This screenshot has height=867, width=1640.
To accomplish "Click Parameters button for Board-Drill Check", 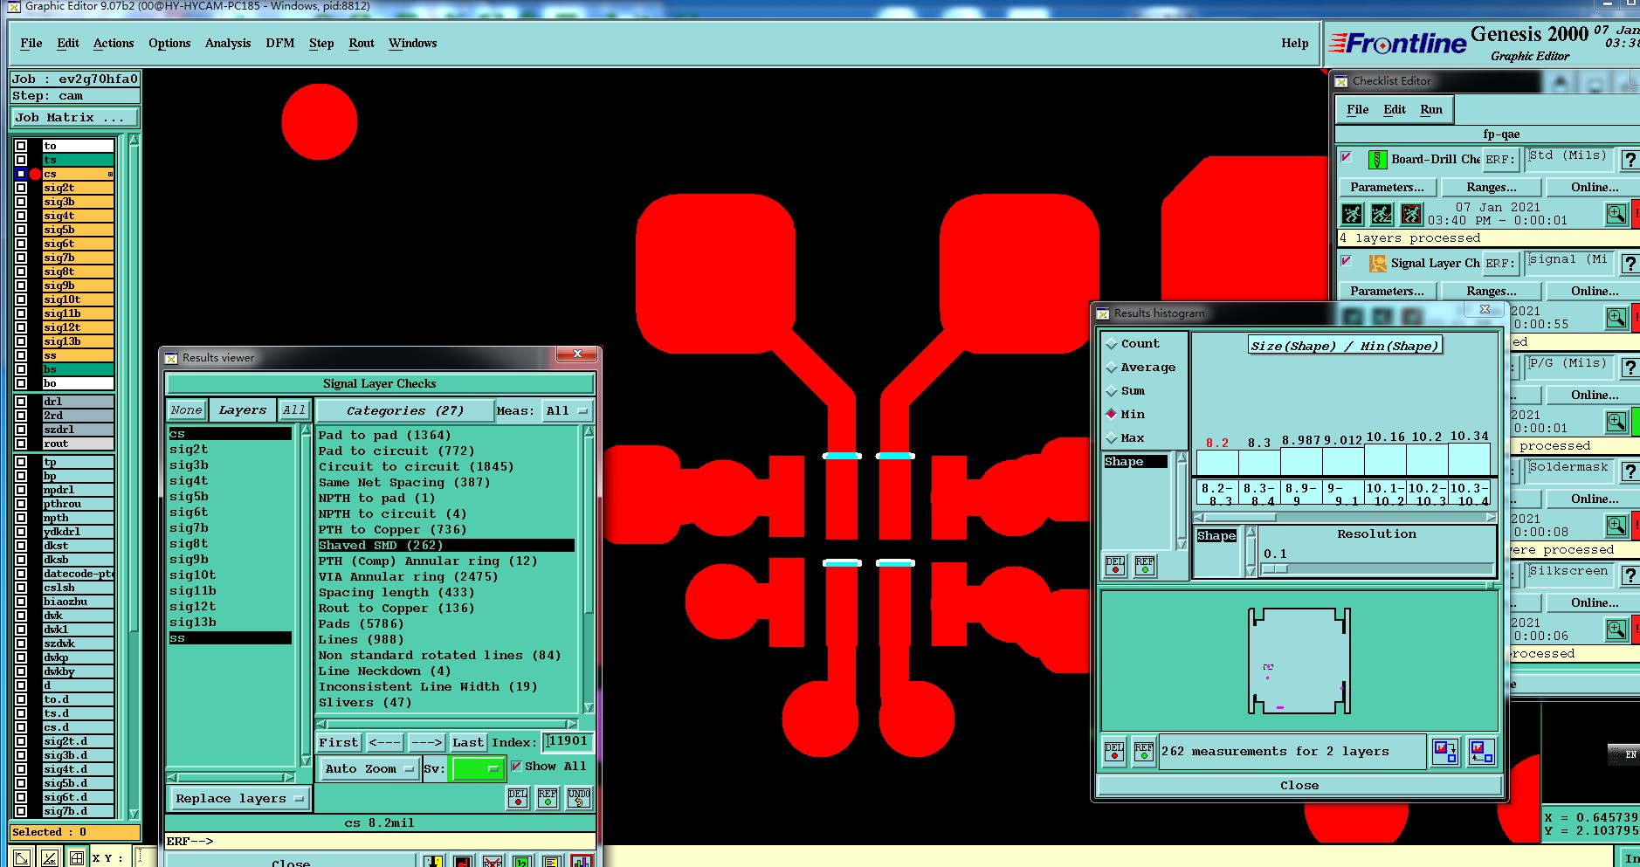I will point(1387,187).
